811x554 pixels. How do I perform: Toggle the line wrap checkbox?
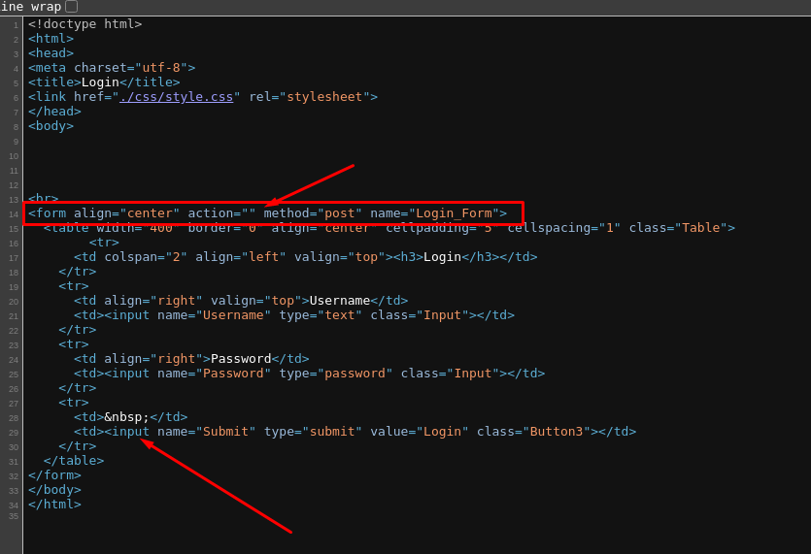pyautogui.click(x=71, y=7)
